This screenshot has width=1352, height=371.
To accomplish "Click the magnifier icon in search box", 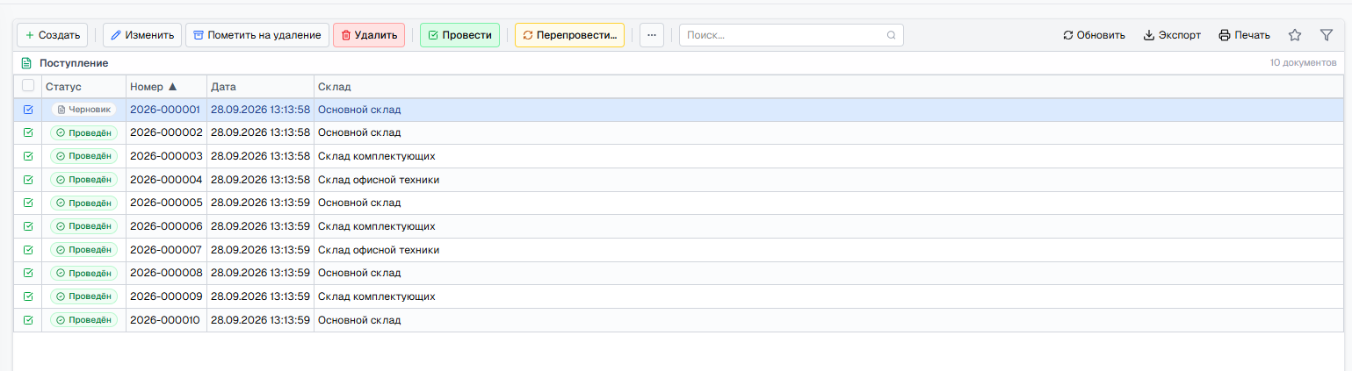I will tap(891, 35).
